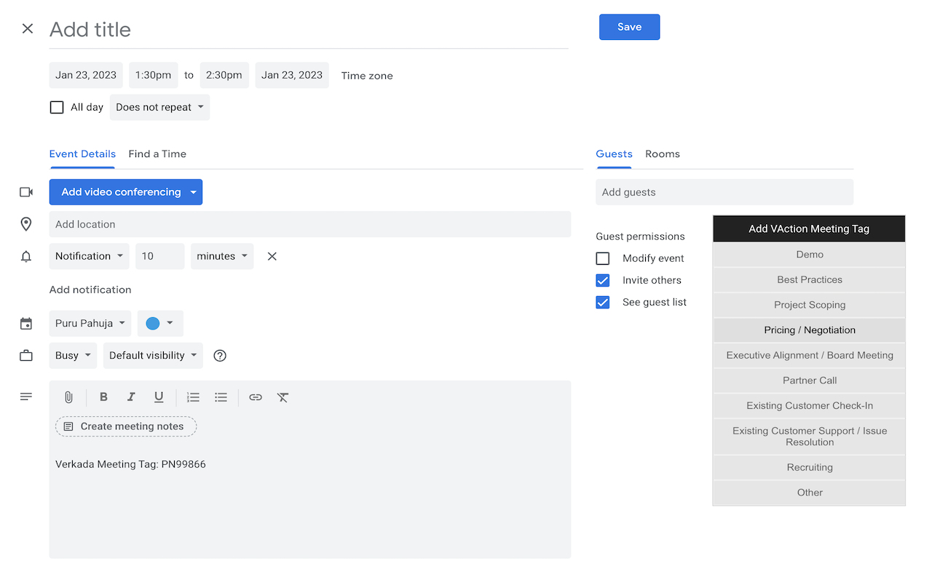932x582 pixels.
Task: Switch to the Find a Time tab
Action: point(157,154)
